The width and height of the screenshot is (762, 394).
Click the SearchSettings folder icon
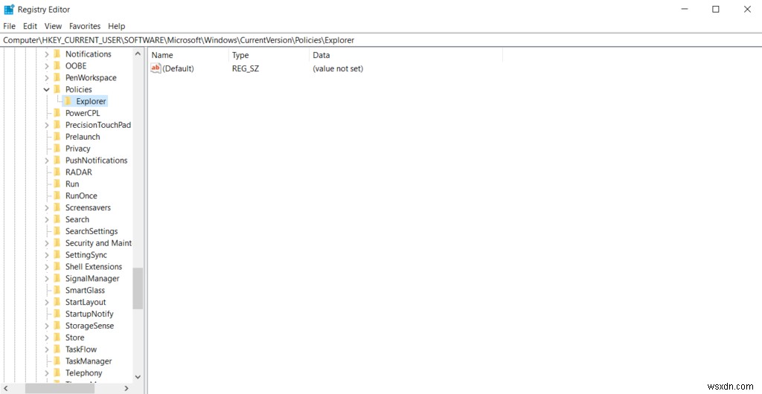point(57,231)
